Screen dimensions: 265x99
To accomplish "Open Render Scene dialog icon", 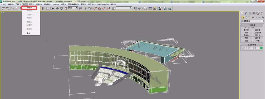I will tap(165, 8).
